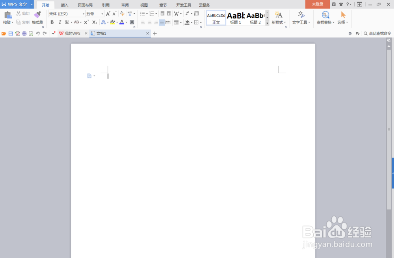Expand the line spacing dropdown

click(181, 22)
